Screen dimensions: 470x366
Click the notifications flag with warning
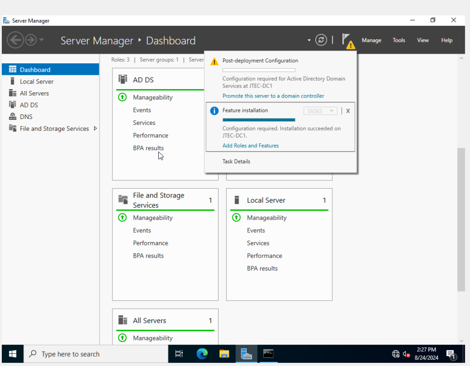348,41
